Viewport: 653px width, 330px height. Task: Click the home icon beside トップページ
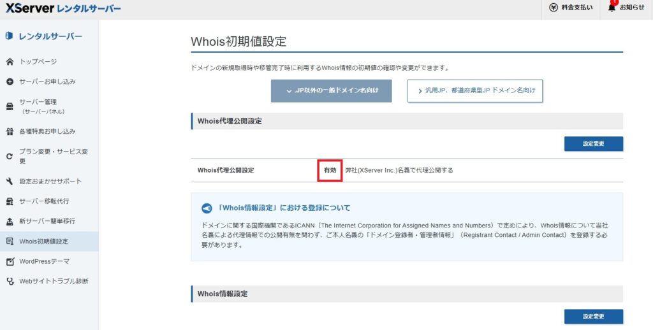tap(10, 62)
